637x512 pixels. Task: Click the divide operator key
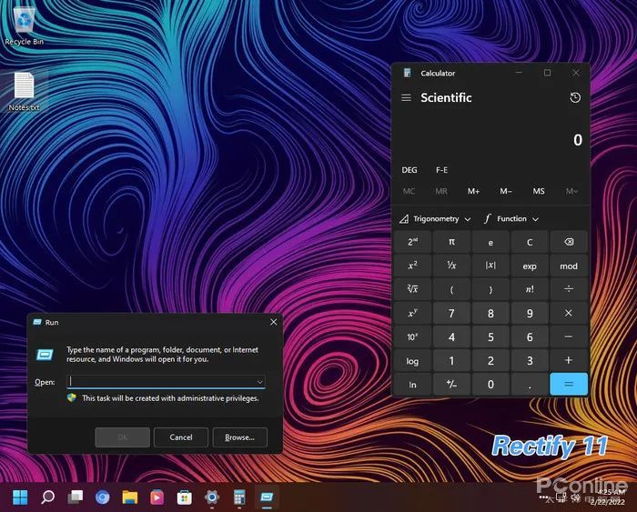569,289
